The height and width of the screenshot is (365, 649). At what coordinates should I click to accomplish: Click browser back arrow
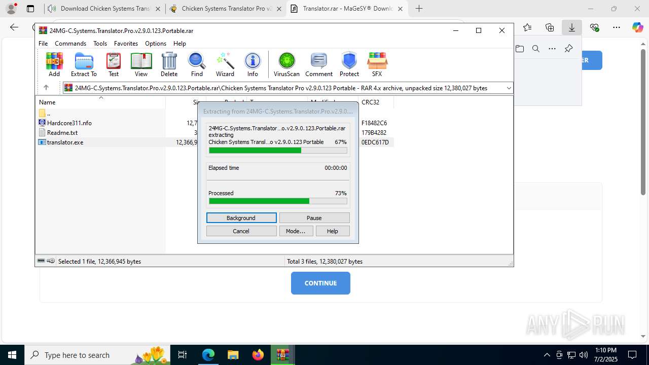(14, 27)
